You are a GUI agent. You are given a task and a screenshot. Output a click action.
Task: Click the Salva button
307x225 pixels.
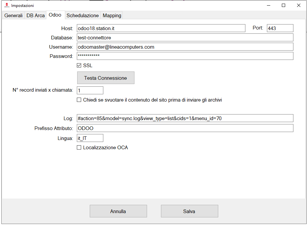click(189, 211)
